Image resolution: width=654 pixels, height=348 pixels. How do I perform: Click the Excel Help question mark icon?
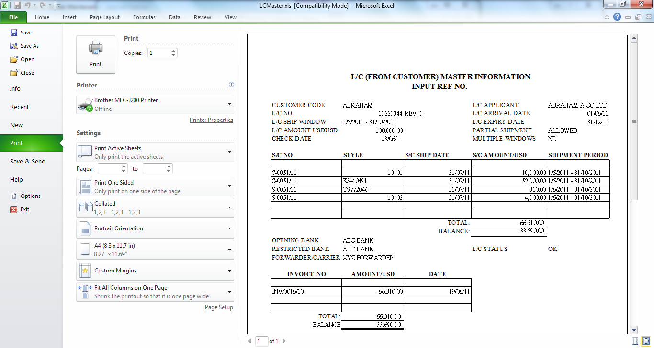617,17
